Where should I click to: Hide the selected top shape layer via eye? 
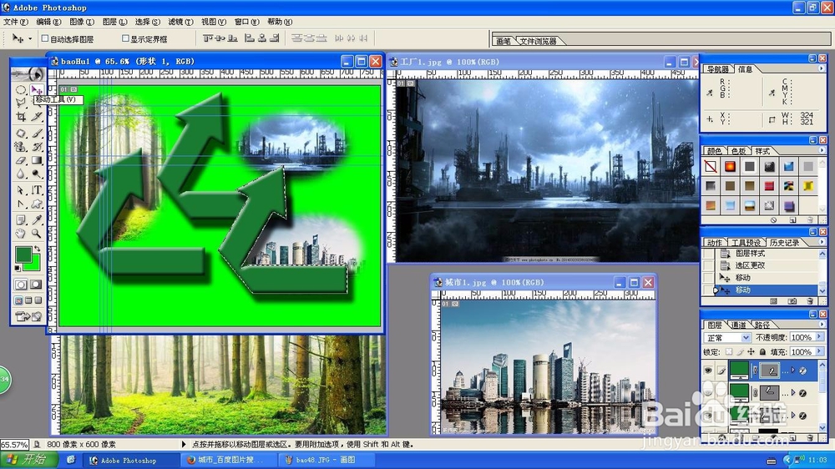pyautogui.click(x=708, y=370)
